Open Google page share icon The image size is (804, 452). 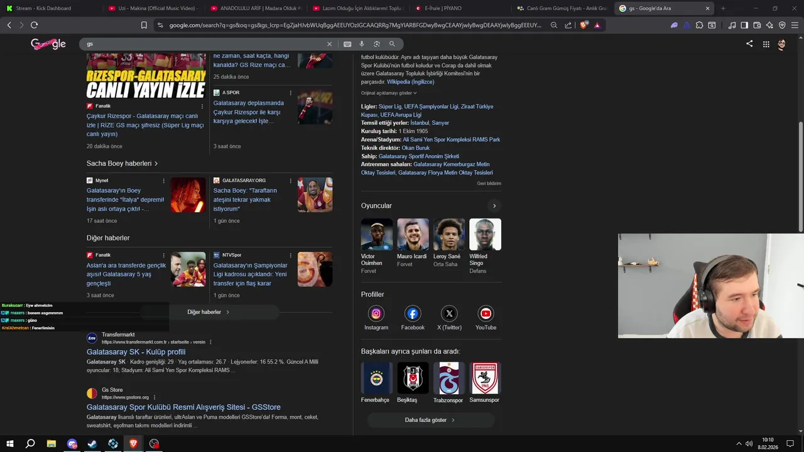point(749,44)
